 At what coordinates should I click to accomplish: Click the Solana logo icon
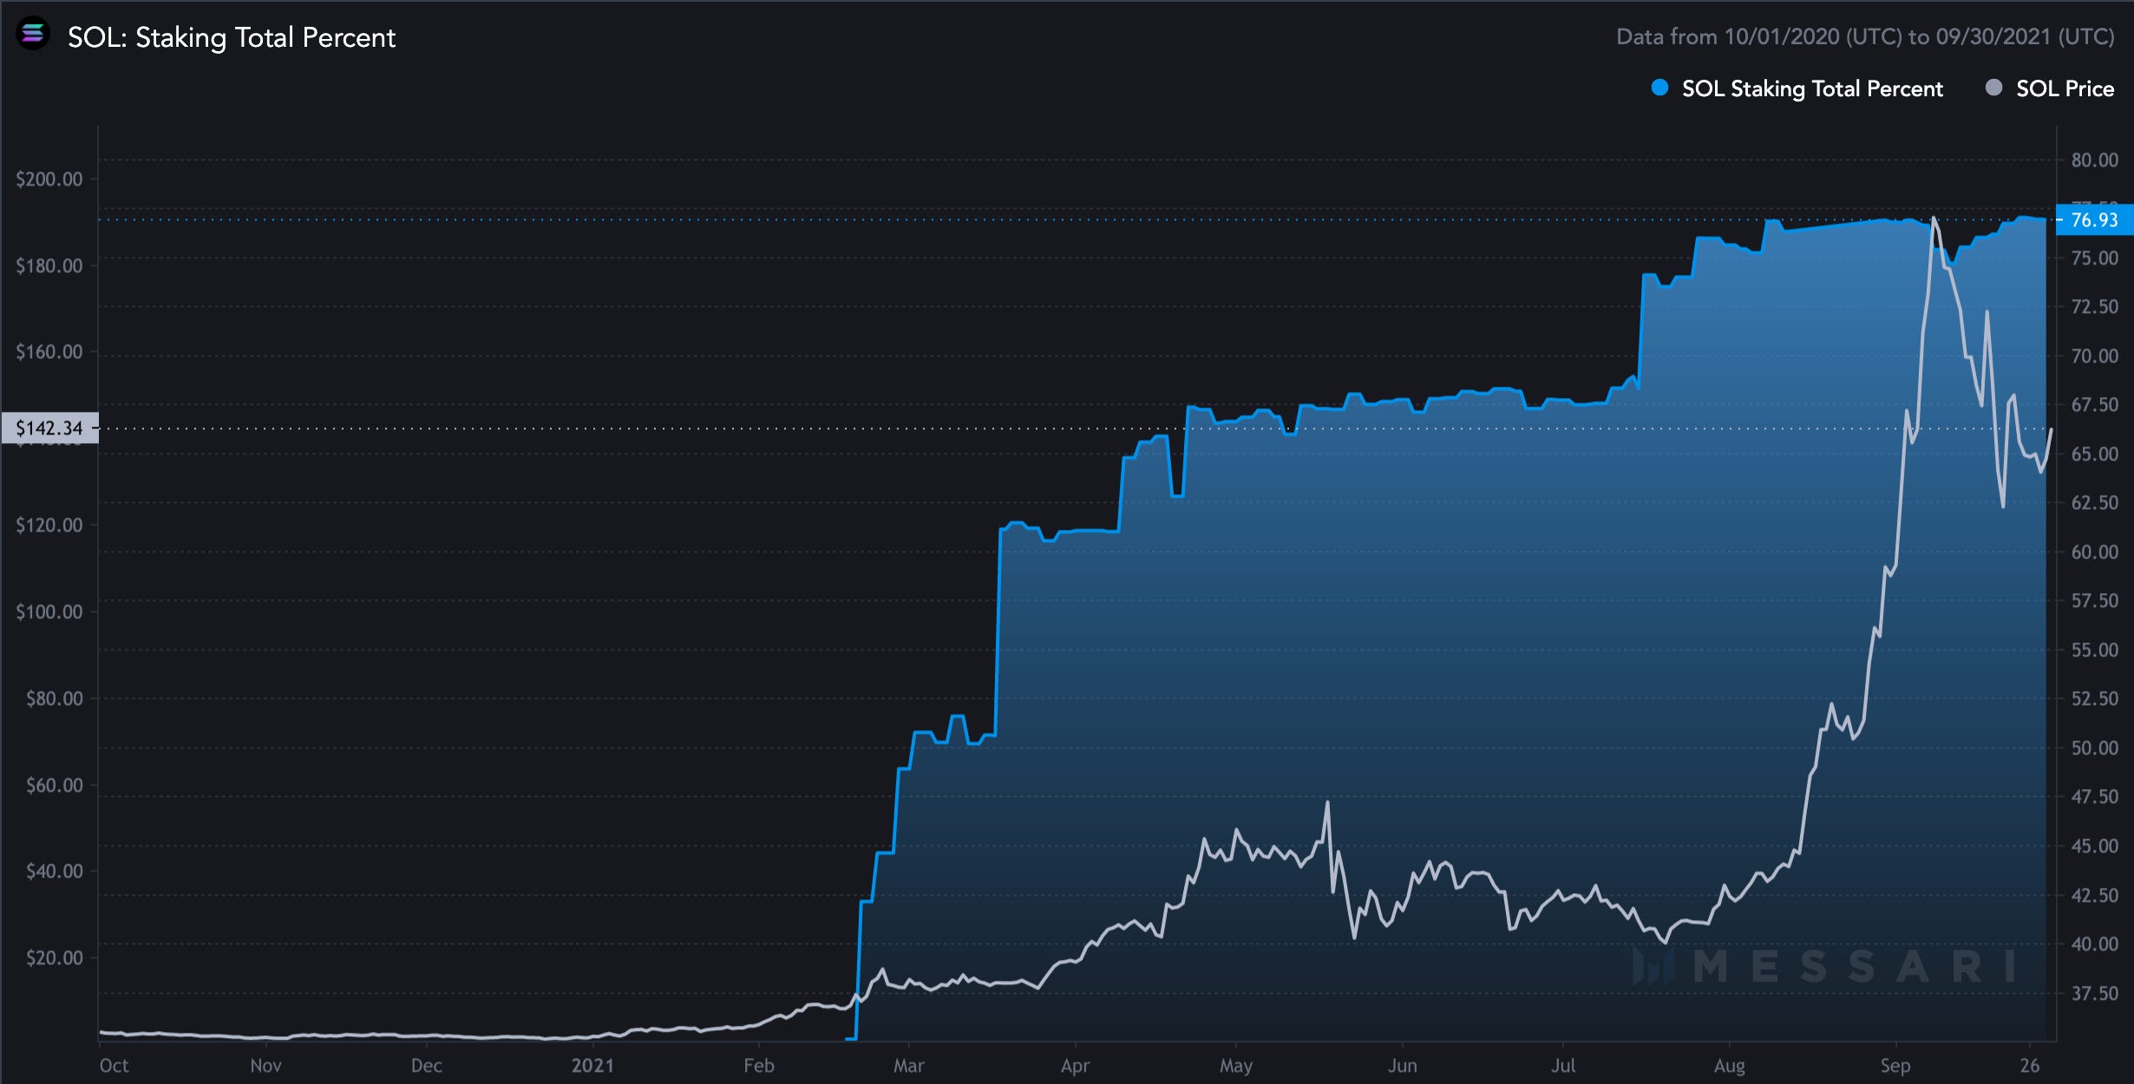33,35
